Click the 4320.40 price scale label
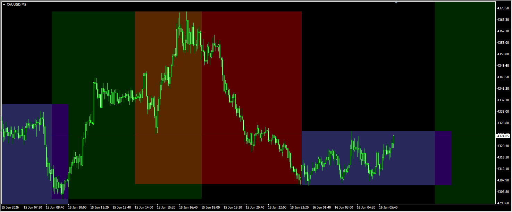 tap(503, 146)
